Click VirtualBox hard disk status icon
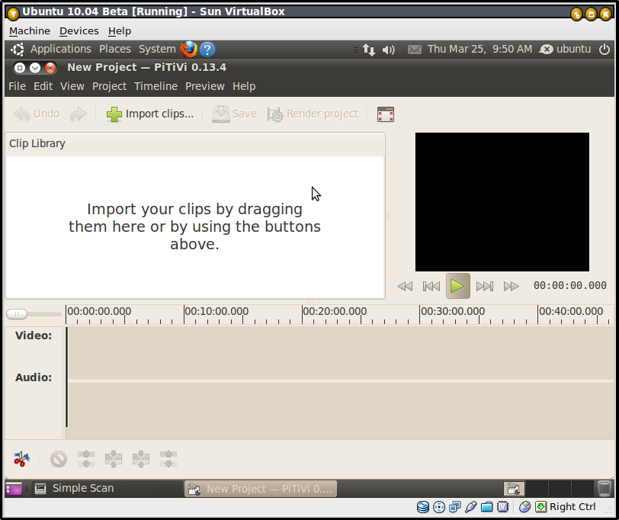Viewport: 619px width, 520px height. pos(423,507)
